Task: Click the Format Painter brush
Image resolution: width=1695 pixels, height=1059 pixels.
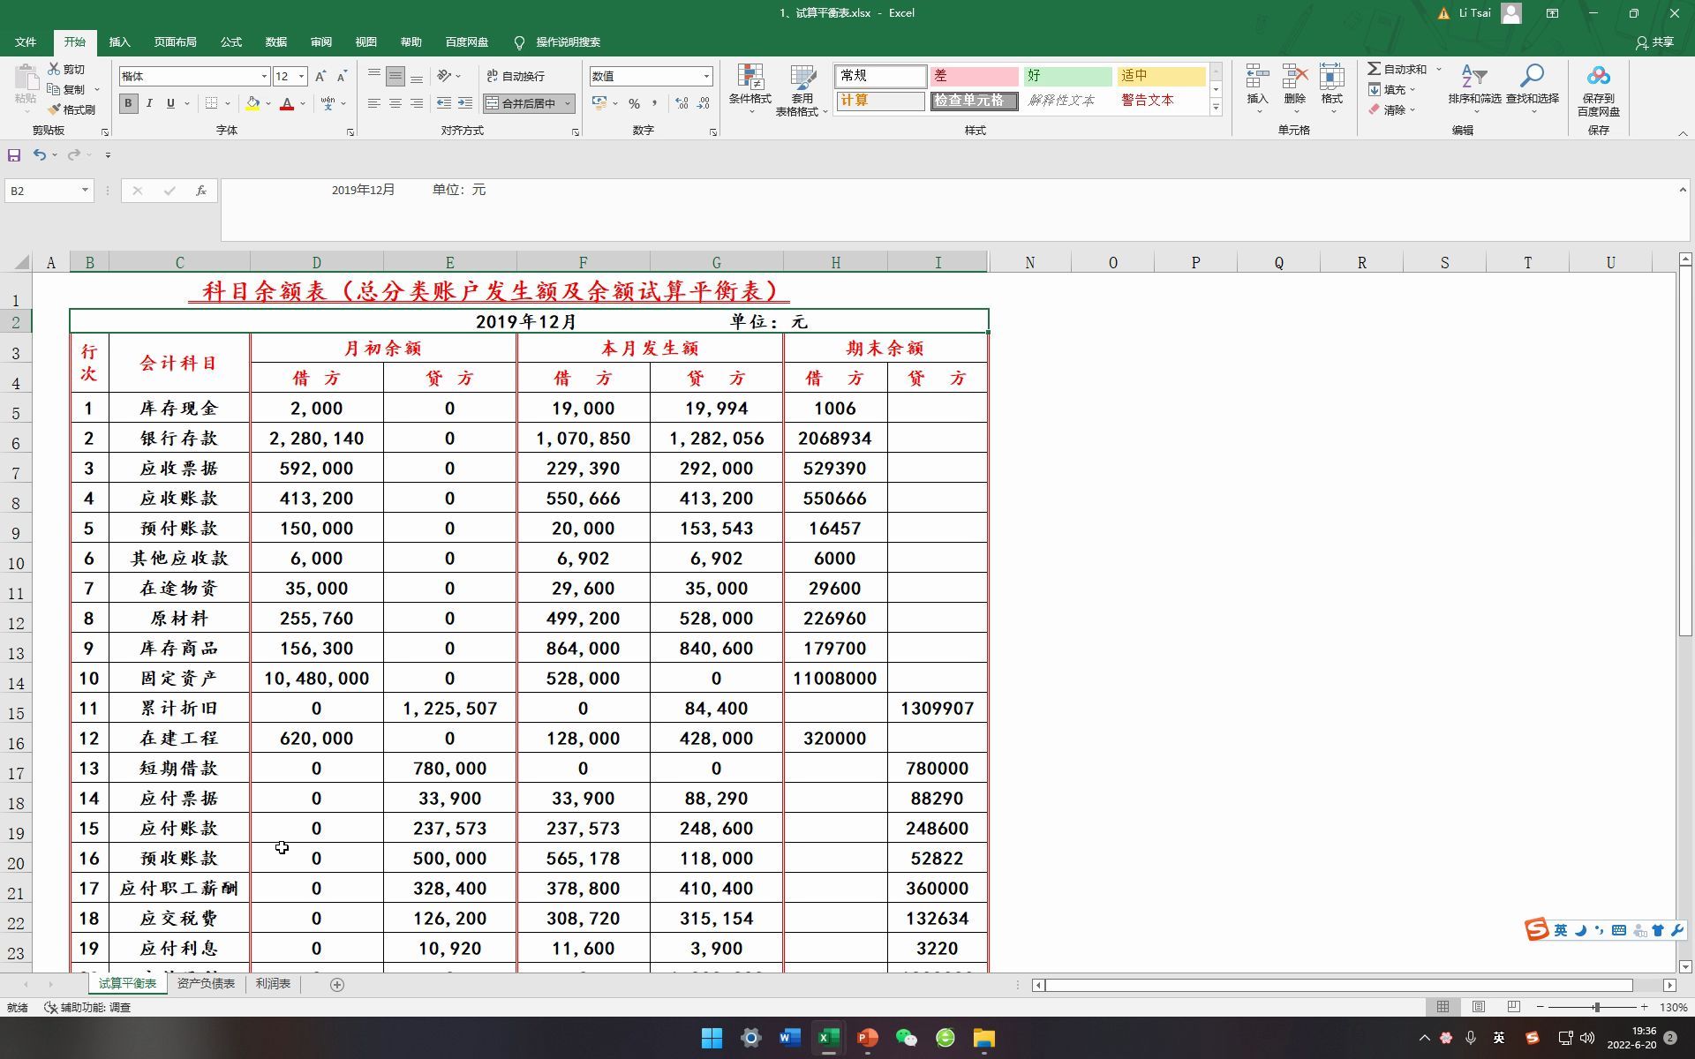Action: click(54, 109)
